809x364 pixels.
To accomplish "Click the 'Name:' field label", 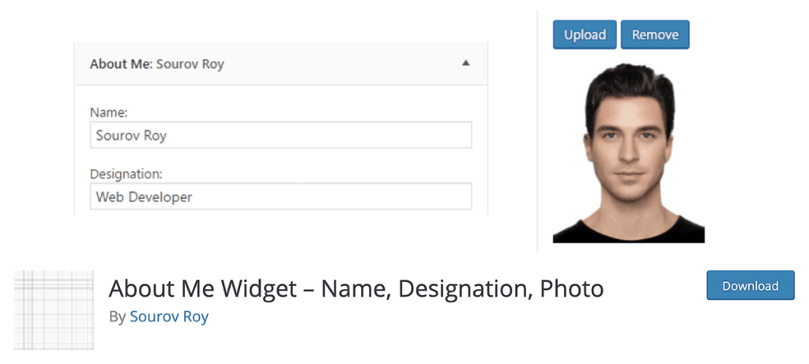I will (x=108, y=112).
